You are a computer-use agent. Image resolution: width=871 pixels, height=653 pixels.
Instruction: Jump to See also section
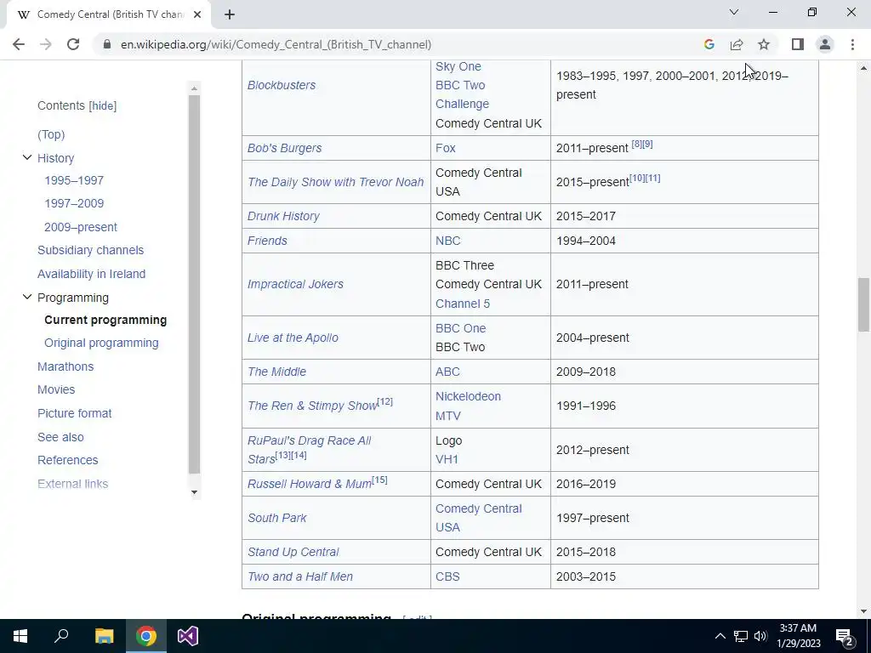click(60, 437)
